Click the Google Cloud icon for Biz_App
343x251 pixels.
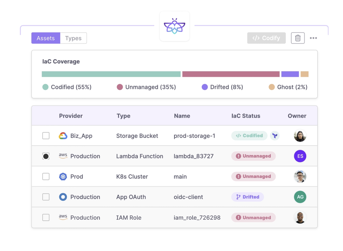point(63,136)
